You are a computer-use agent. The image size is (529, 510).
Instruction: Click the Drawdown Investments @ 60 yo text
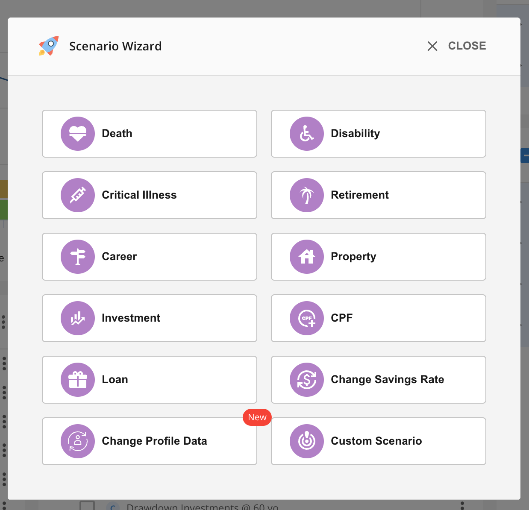203,507
